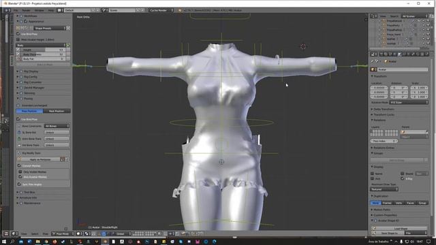Open the Shape Presets dropdown
Image resolution: width=436 pixels, height=245 pixels.
click(50, 29)
